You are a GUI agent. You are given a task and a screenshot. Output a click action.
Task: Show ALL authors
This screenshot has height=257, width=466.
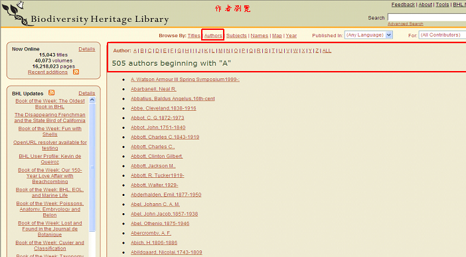(327, 50)
